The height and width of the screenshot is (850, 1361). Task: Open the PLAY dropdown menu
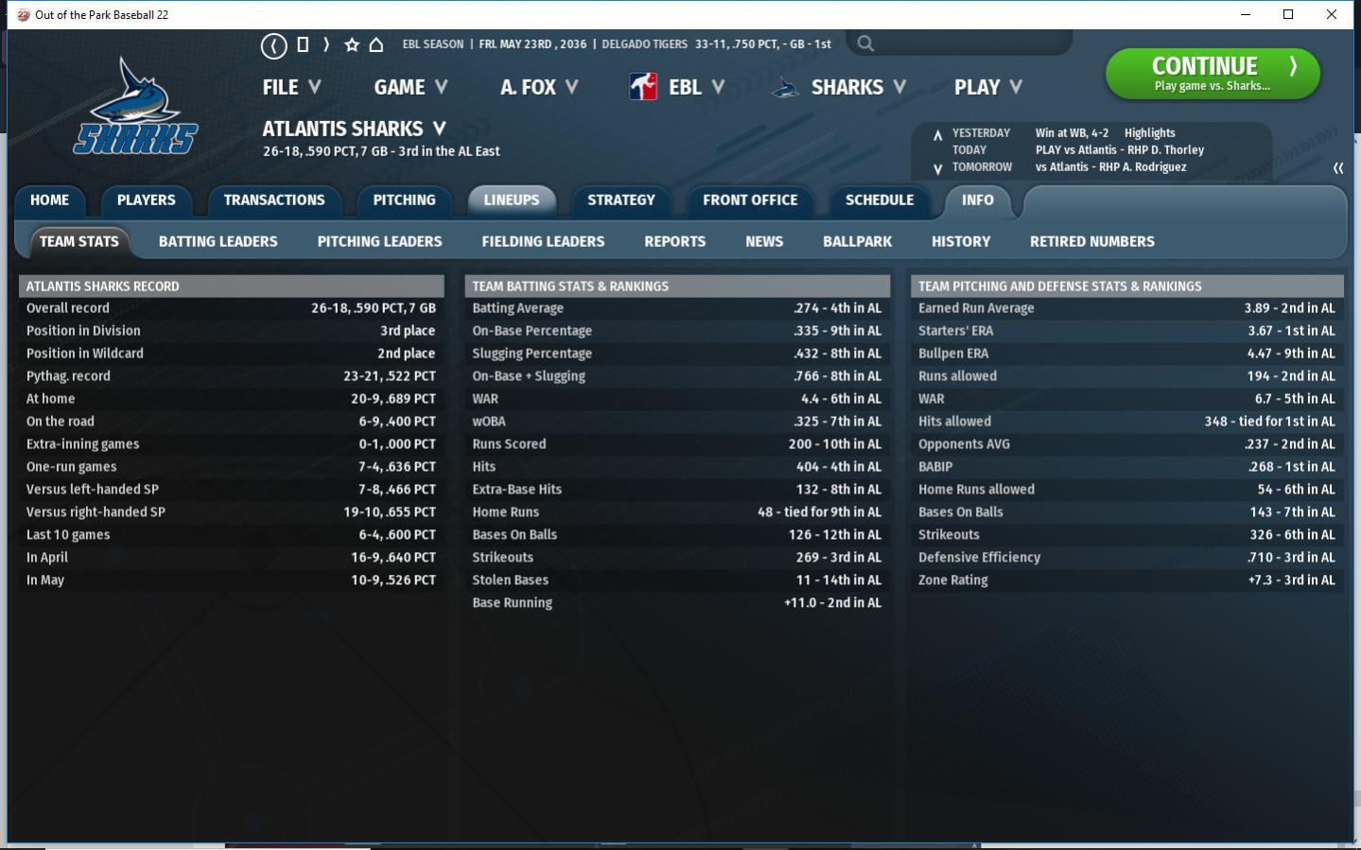[x=988, y=87]
